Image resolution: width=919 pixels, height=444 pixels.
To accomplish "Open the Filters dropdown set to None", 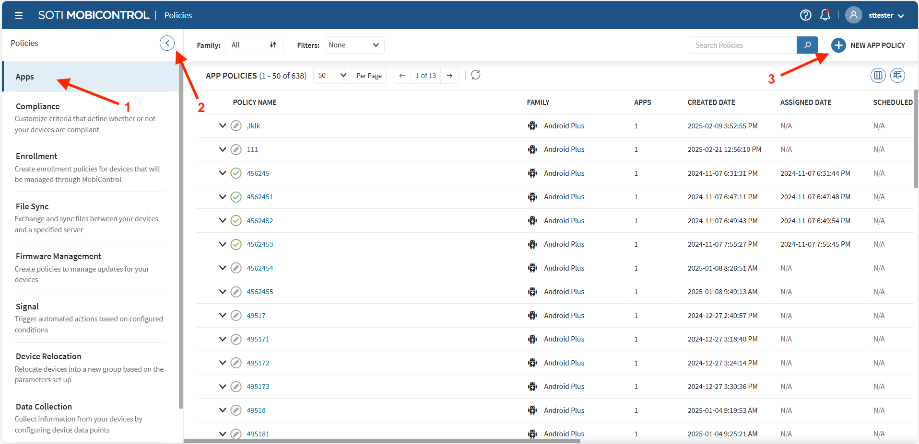I will point(353,45).
